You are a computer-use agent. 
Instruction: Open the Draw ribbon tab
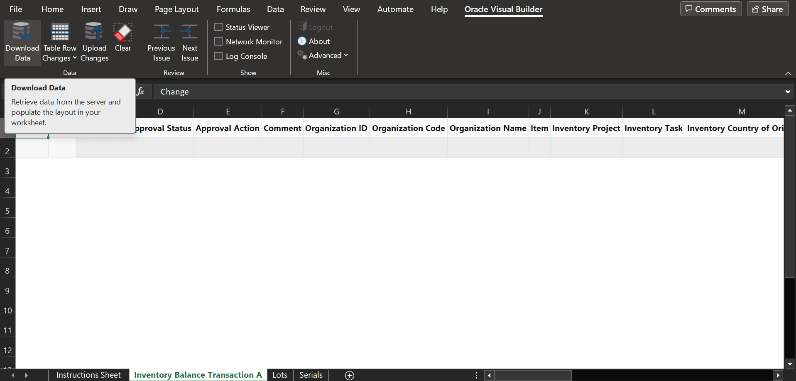[x=128, y=9]
